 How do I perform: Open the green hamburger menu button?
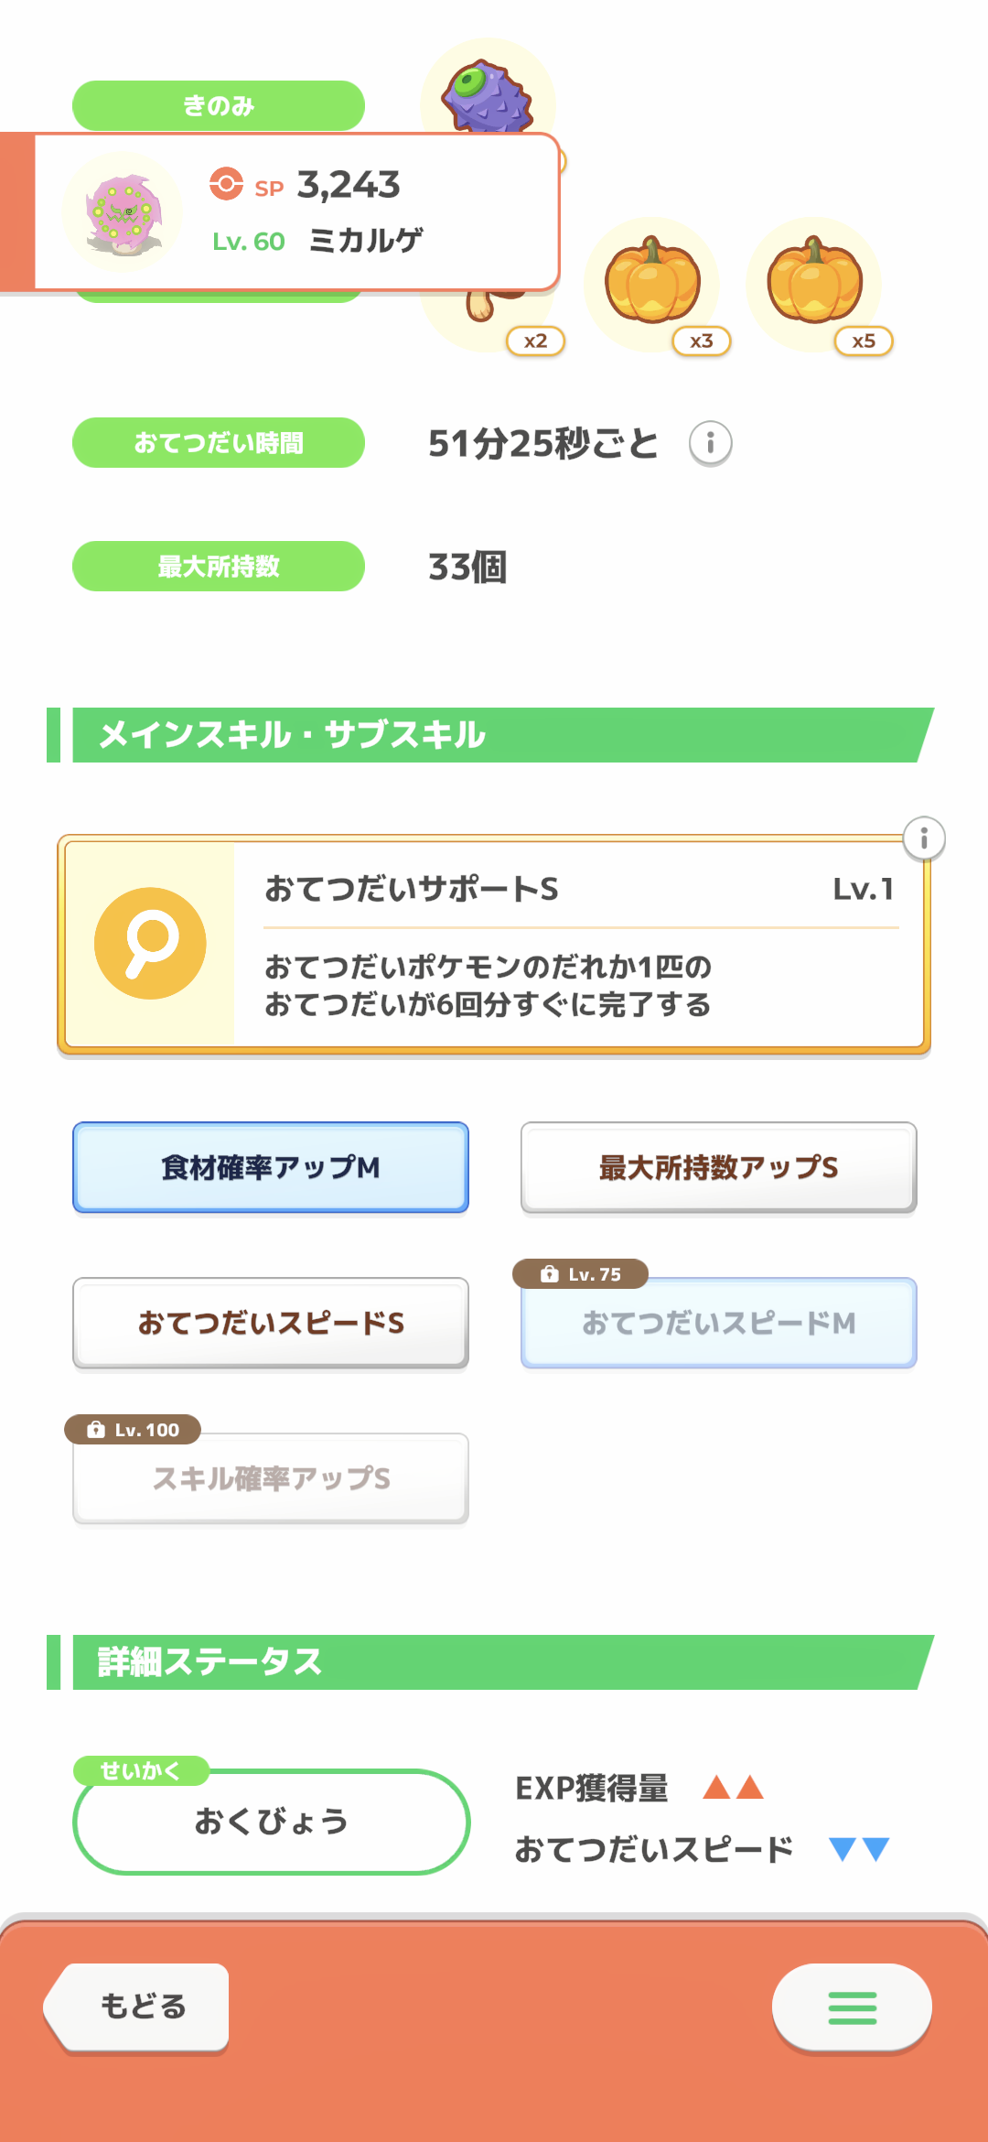(852, 2007)
